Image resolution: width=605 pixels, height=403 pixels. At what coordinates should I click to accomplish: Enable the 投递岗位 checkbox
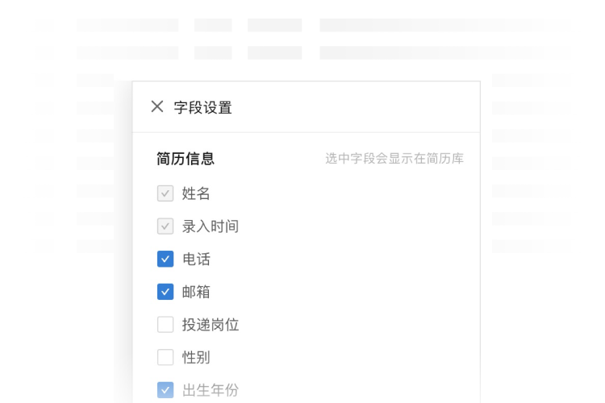coord(165,325)
